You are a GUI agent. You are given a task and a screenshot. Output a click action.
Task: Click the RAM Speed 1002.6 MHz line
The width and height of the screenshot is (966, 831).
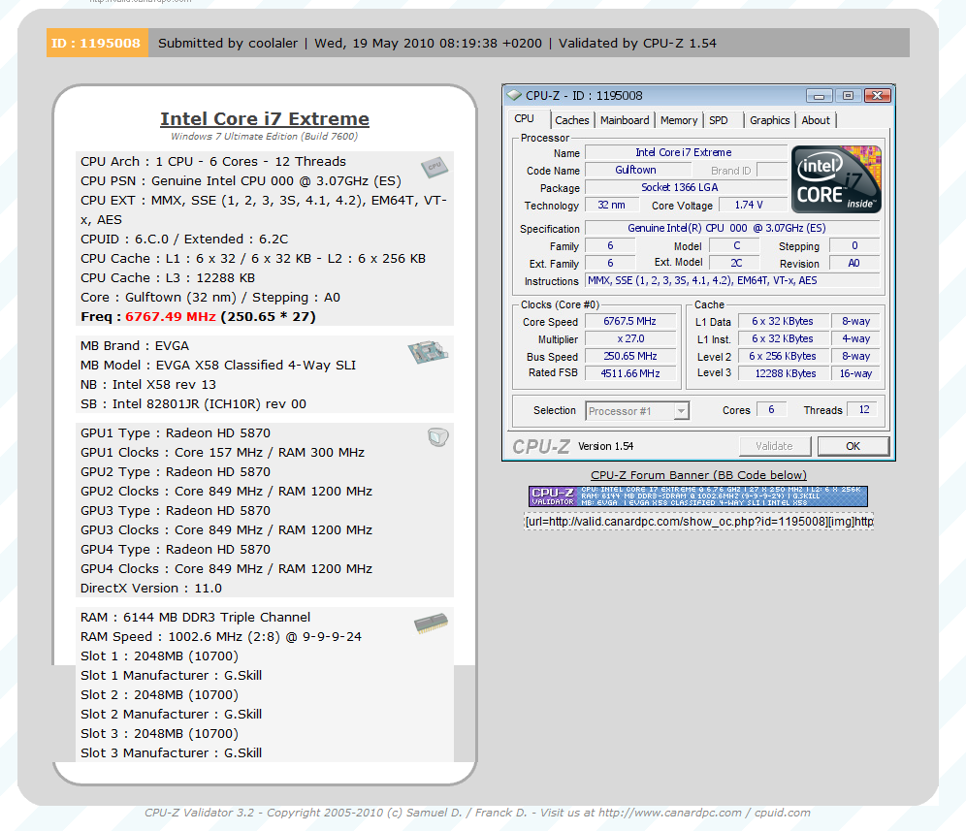coord(221,636)
